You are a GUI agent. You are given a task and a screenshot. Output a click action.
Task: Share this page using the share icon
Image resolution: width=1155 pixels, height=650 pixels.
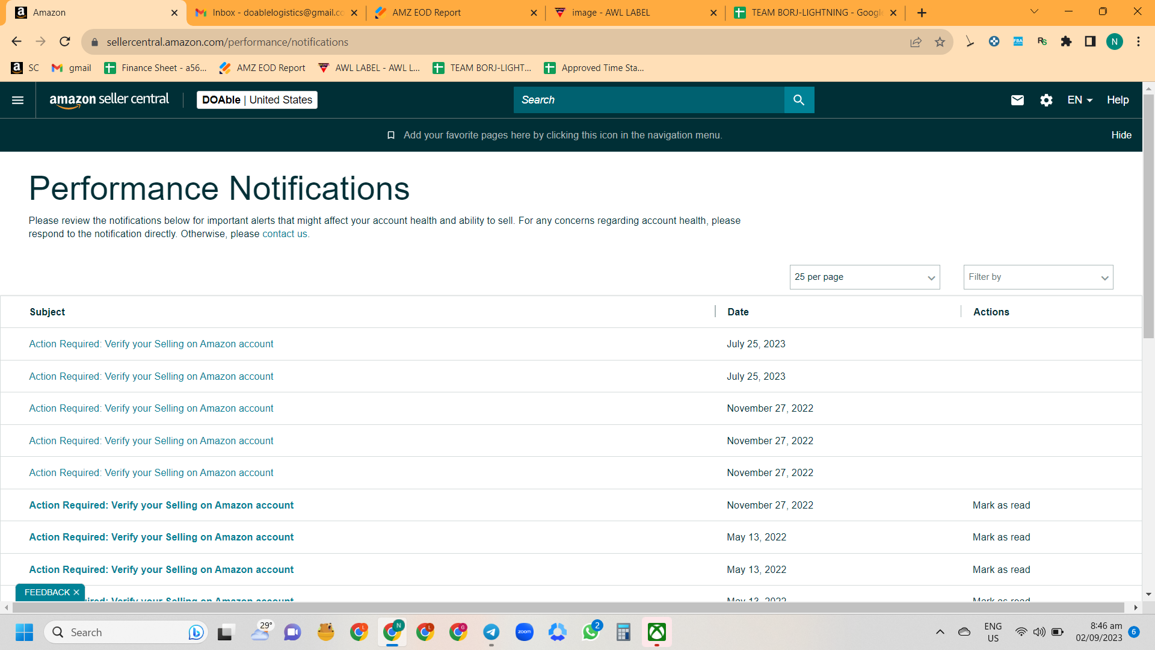[916, 42]
